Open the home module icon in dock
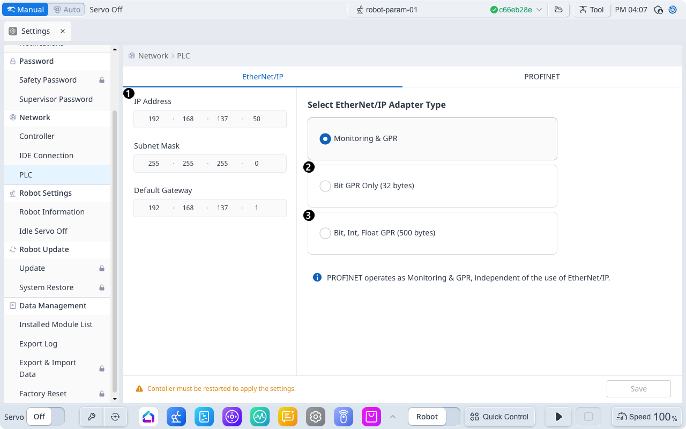686x429 pixels. pyautogui.click(x=148, y=417)
